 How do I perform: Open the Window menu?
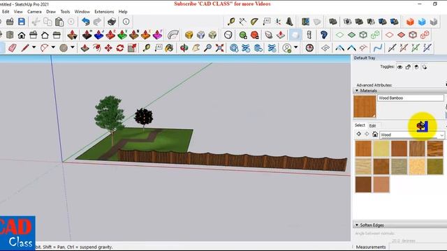82,12
